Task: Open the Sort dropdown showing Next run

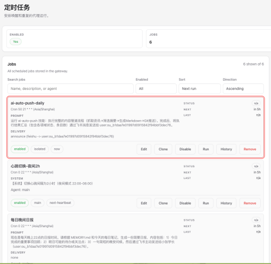Action: click(x=199, y=89)
